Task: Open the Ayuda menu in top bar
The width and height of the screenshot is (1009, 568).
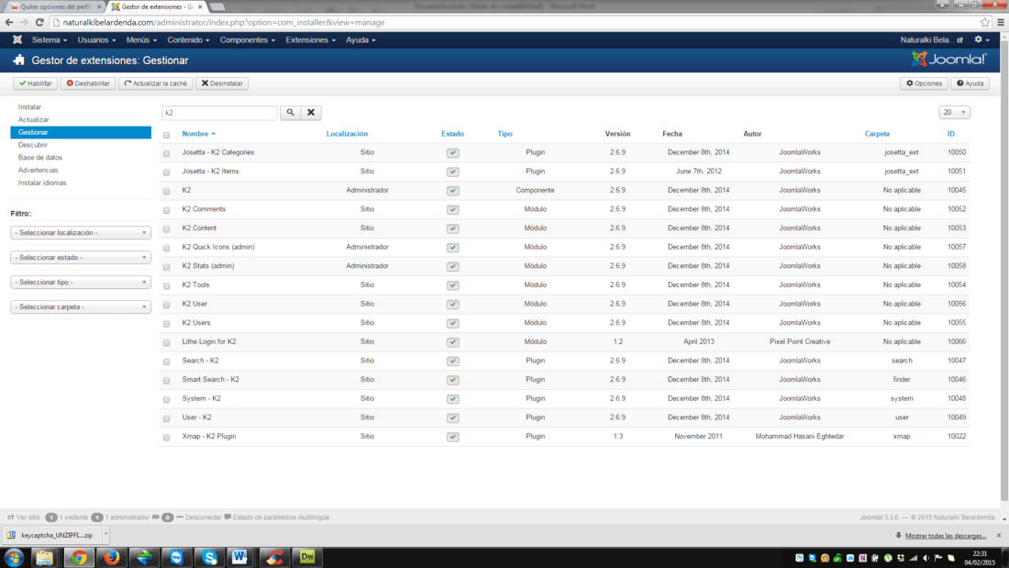Action: [x=360, y=40]
